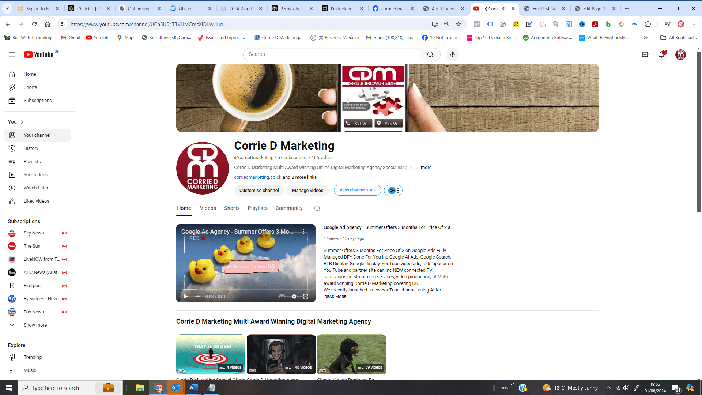
Task: Enter fullscreen on the featured video
Action: pyautogui.click(x=306, y=296)
